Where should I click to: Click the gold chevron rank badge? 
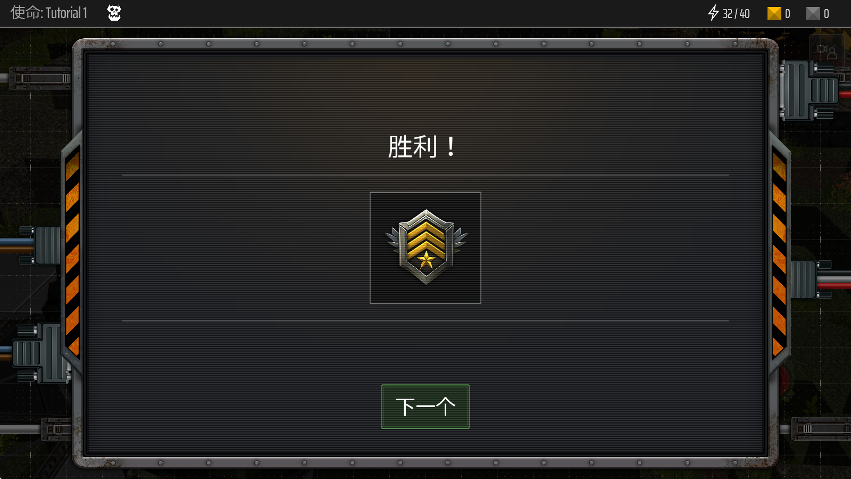[x=426, y=247]
